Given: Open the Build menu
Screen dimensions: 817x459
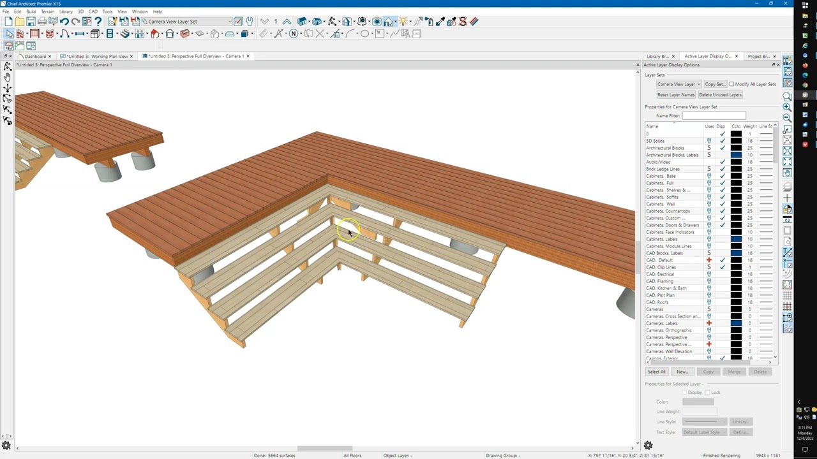Looking at the screenshot, I should (x=31, y=11).
